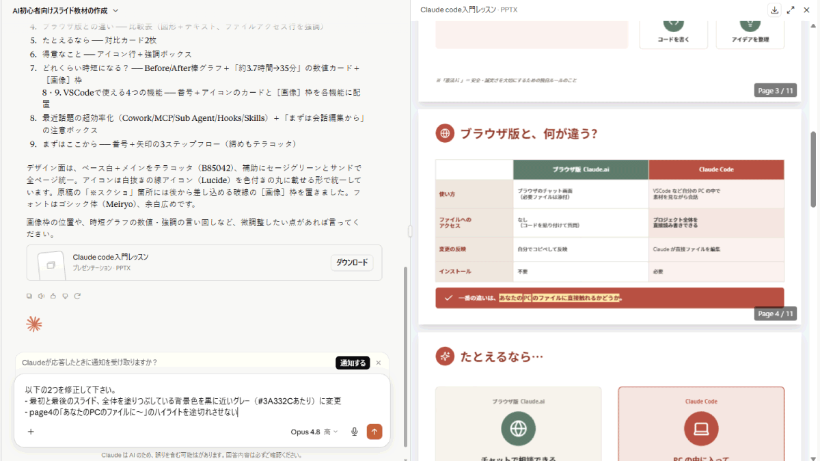Click the Page 3 / 11 badge
Screen dimensions: 820x461
(x=776, y=91)
